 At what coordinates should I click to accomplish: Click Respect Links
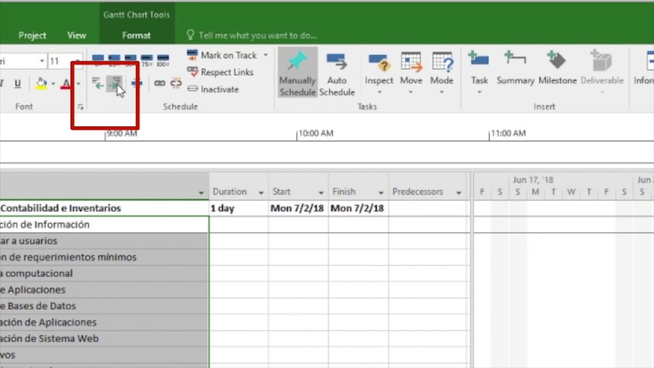coord(220,72)
